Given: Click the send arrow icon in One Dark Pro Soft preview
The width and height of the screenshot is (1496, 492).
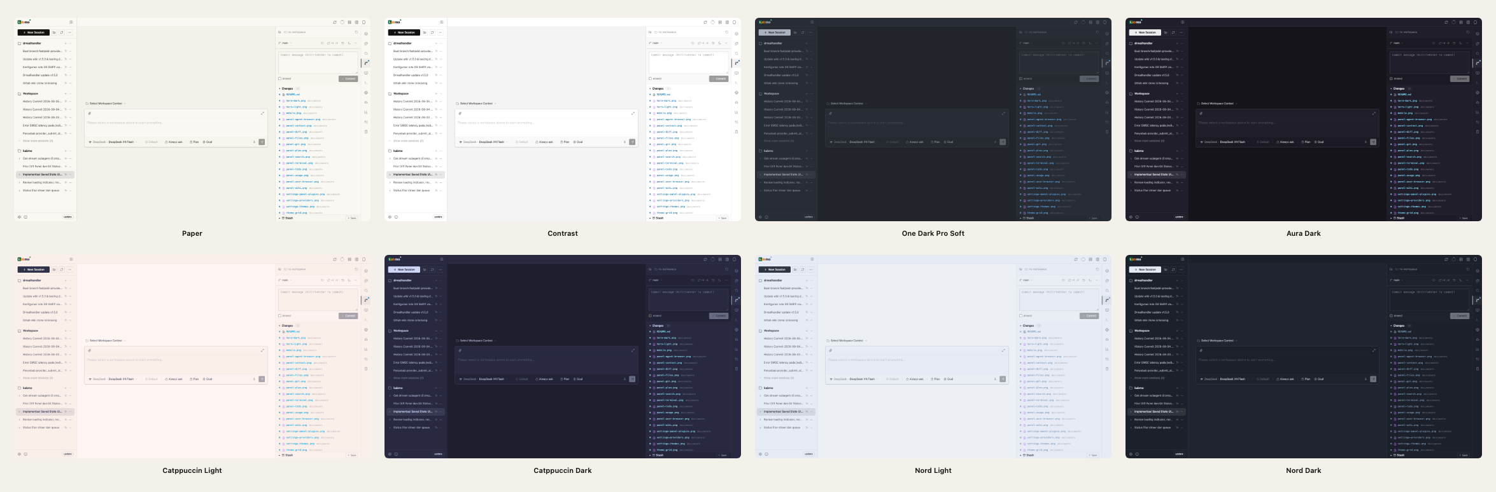Looking at the screenshot, I should click(x=1003, y=142).
